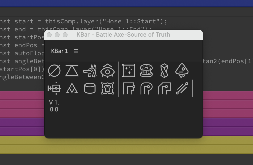Select the third hose pipe icon
Screen dimensions: 253x165
pos(164,88)
